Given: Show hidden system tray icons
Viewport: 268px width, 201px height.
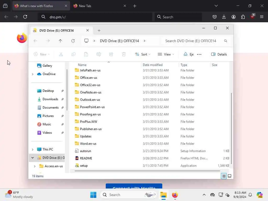Looking at the screenshot, I should click(204, 195).
